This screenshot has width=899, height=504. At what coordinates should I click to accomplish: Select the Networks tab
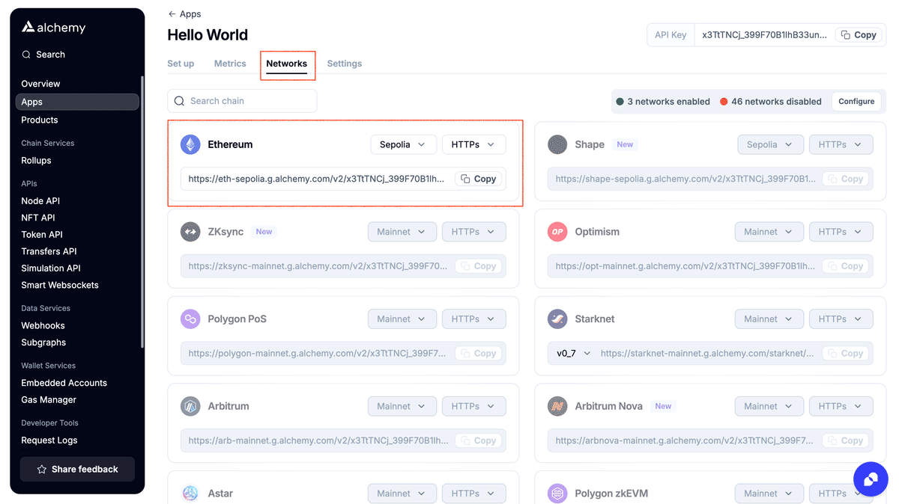(287, 64)
